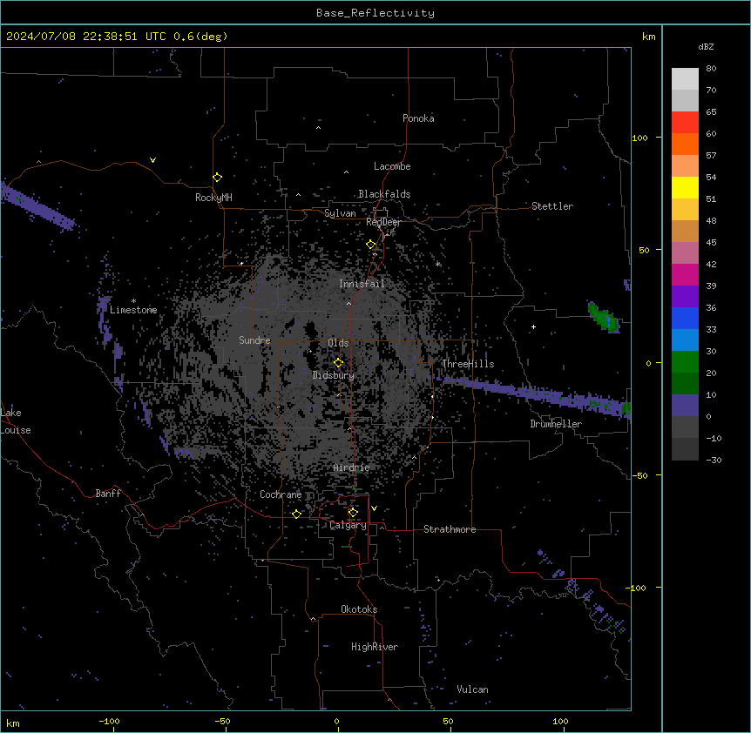Click the km unit label at top right
This screenshot has height=733, width=751.
tap(649, 37)
